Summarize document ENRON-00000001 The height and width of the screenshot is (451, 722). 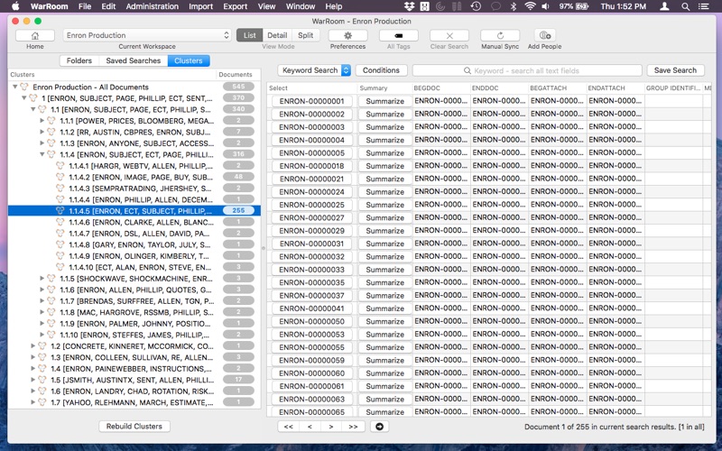point(385,101)
